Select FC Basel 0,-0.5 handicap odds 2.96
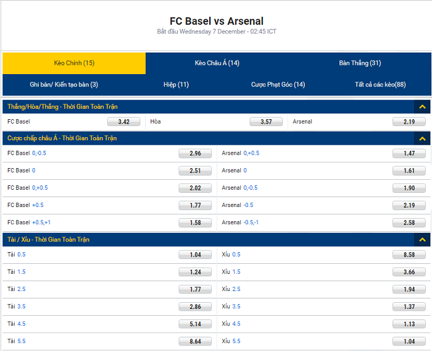432x351 pixels. click(195, 153)
